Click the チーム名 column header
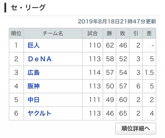Screen dimensions: 165x138 [x=53, y=33]
